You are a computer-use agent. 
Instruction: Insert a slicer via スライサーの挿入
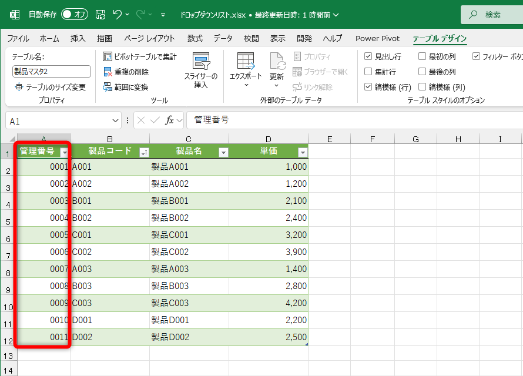[201, 70]
